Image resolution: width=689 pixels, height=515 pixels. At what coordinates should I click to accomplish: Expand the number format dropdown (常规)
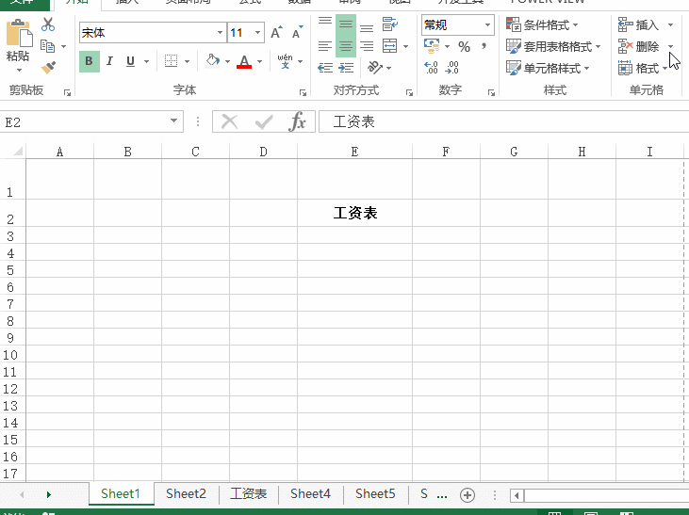[487, 25]
